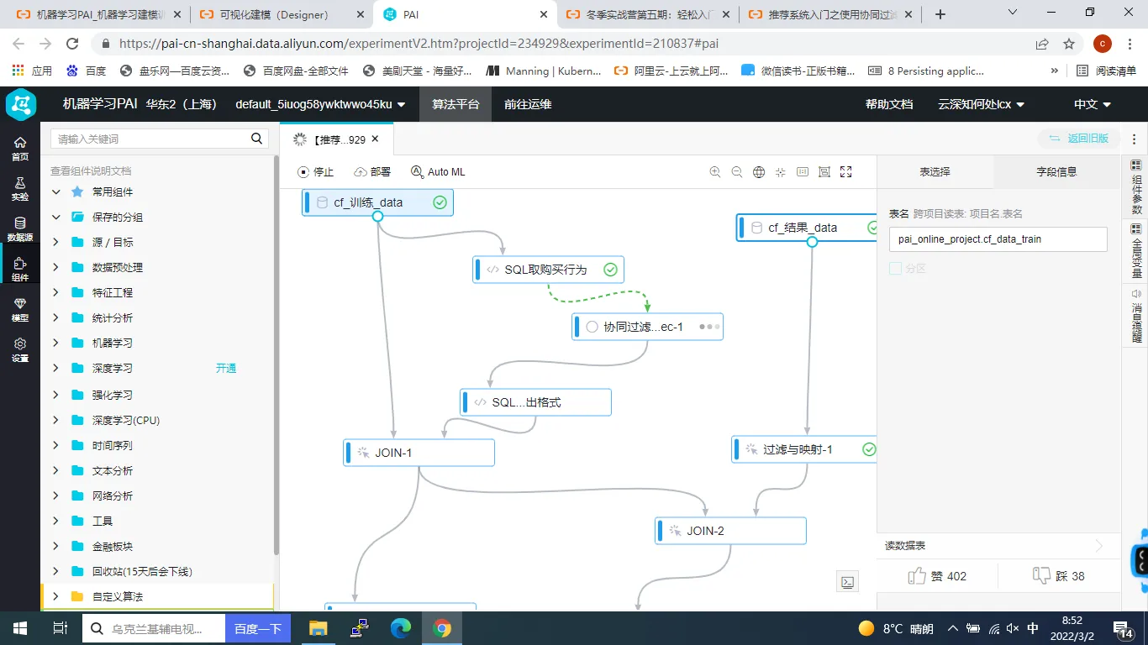Close the 【推荐...929 experiment tab

375,139
